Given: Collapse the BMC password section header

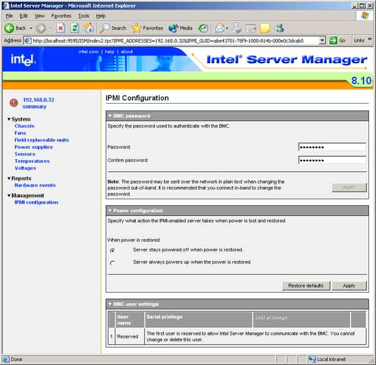Looking at the screenshot, I should pos(110,116).
